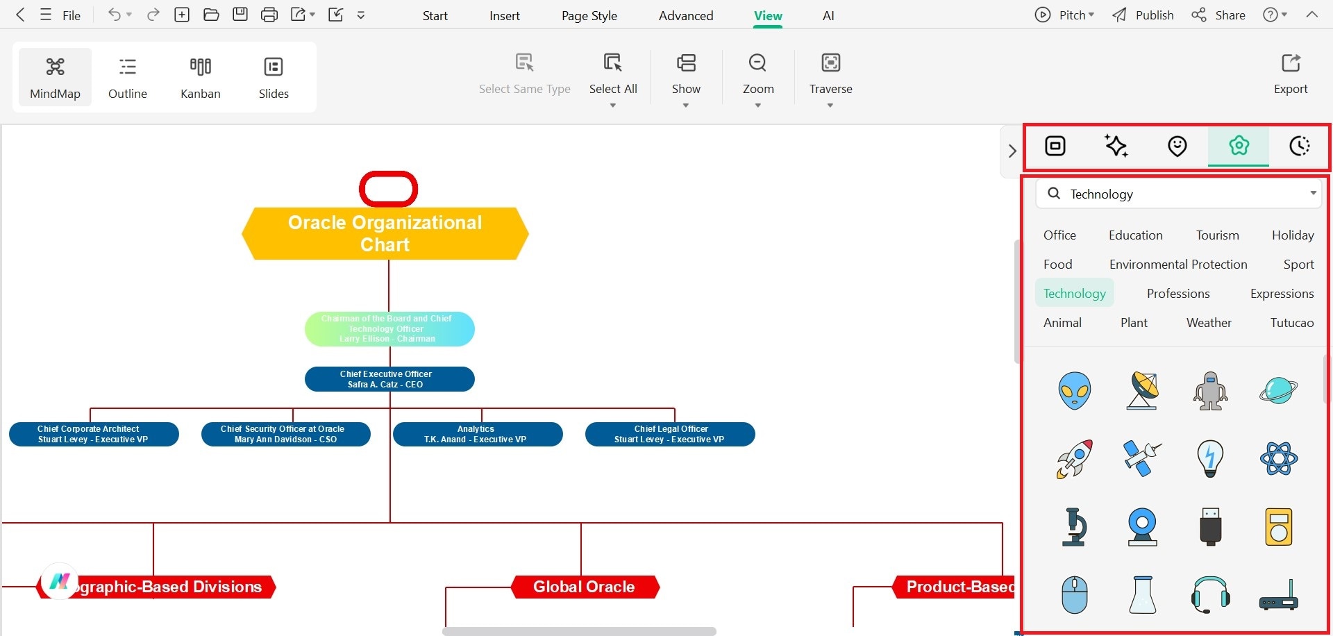The height and width of the screenshot is (636, 1333).
Task: Select the Education clipart category
Action: pyautogui.click(x=1136, y=235)
